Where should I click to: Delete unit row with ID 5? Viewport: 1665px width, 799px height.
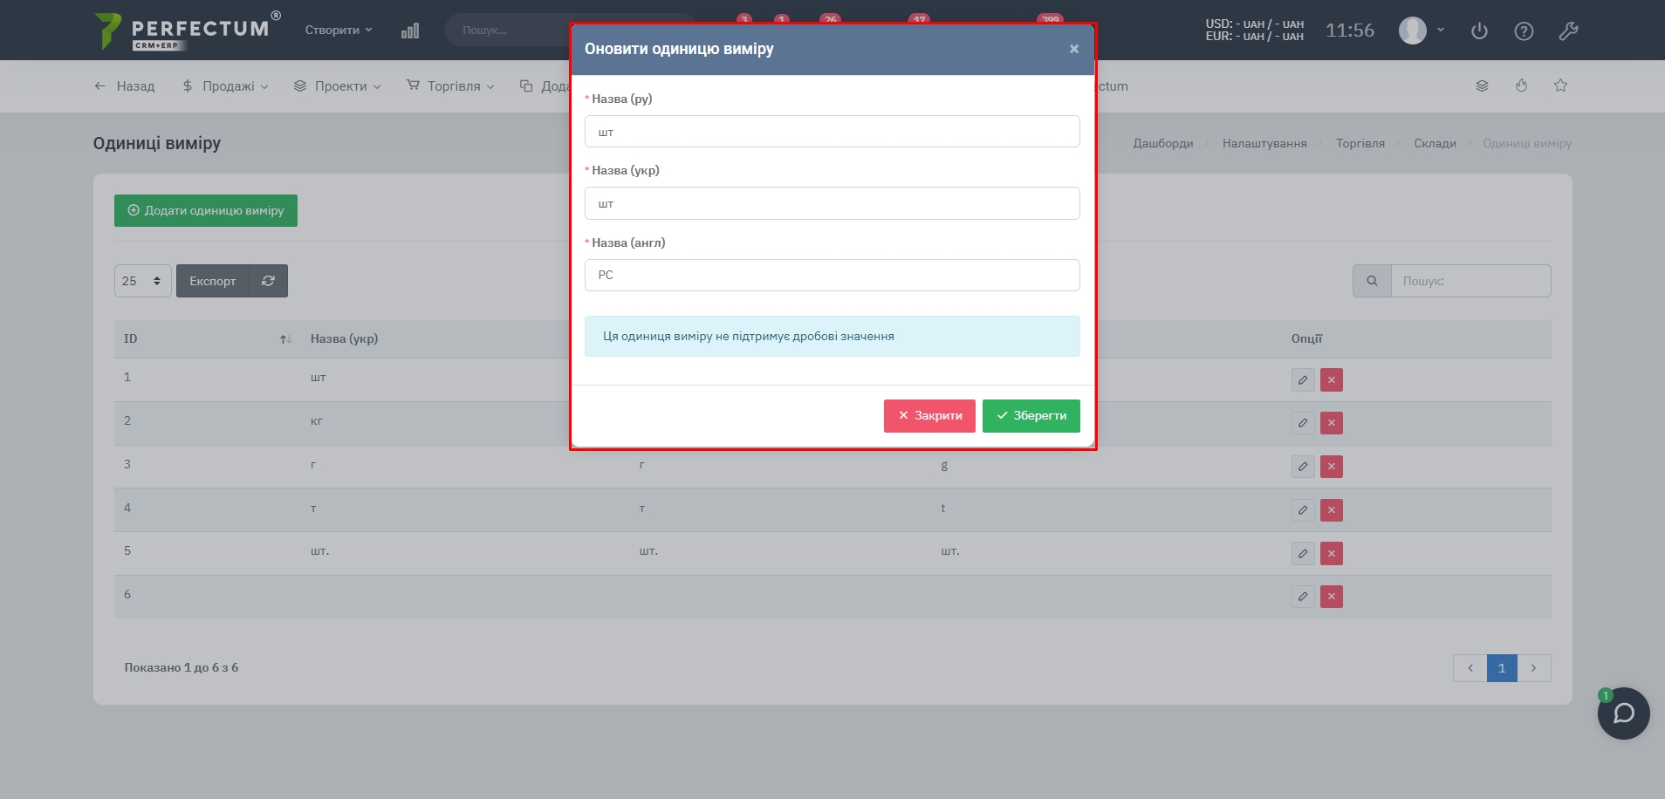pos(1331,553)
